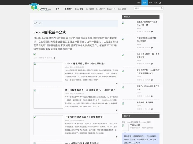Open sidebar post 批量插入图片到单元格批注
Image resolution: width=193 pixels, height=144 pixels.
coord(147,23)
